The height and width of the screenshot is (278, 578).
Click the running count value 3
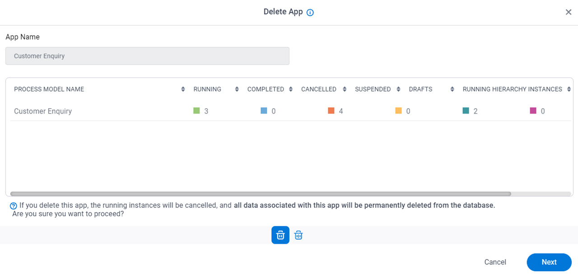click(206, 111)
